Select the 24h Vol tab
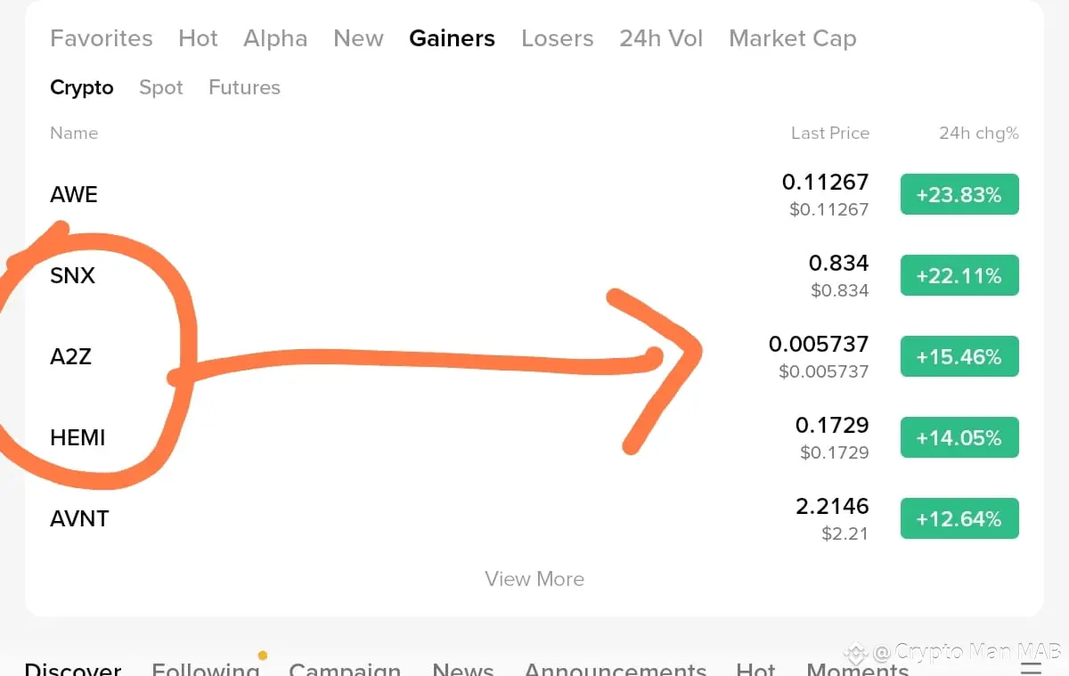This screenshot has height=676, width=1069. point(661,38)
